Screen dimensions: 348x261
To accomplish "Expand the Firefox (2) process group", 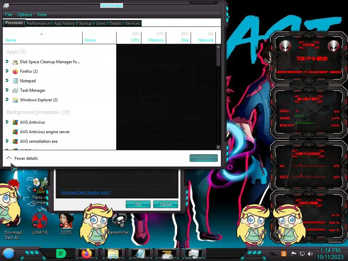I will [x=7, y=71].
